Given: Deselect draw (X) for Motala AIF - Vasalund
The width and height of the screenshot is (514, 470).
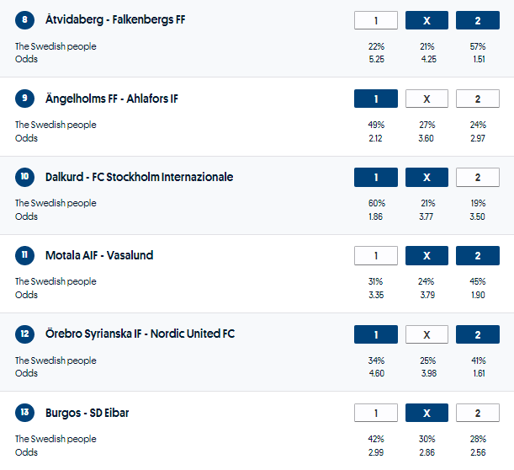Looking at the screenshot, I should pyautogui.click(x=427, y=255).
